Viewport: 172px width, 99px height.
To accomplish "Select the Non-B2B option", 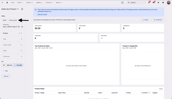I will tap(18, 65).
